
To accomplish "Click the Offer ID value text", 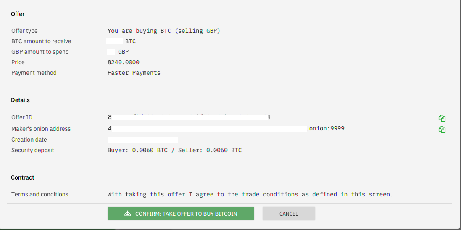I will [189, 117].
